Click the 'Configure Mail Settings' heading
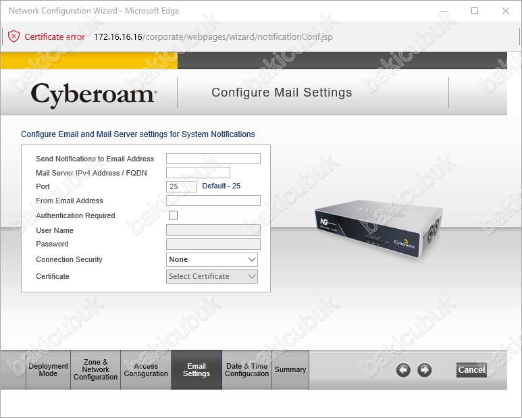 tap(282, 93)
